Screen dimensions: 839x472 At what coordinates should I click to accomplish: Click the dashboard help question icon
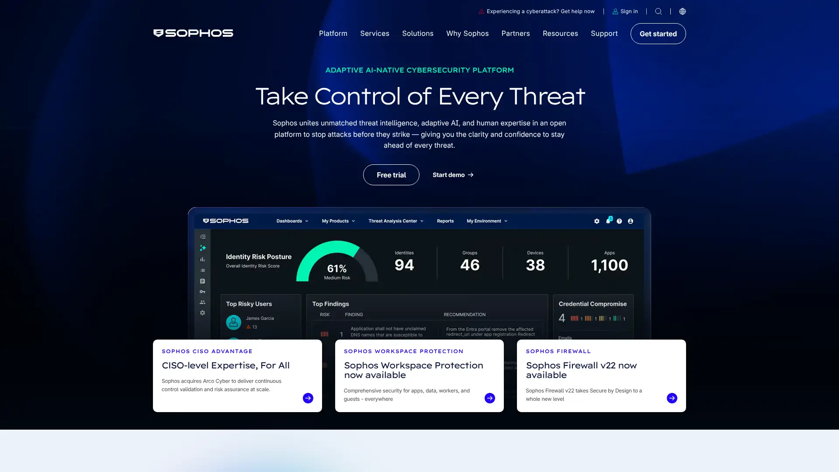click(x=619, y=221)
